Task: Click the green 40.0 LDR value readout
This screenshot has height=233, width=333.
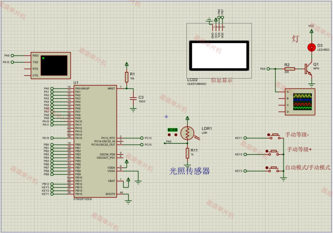Action: (173, 130)
